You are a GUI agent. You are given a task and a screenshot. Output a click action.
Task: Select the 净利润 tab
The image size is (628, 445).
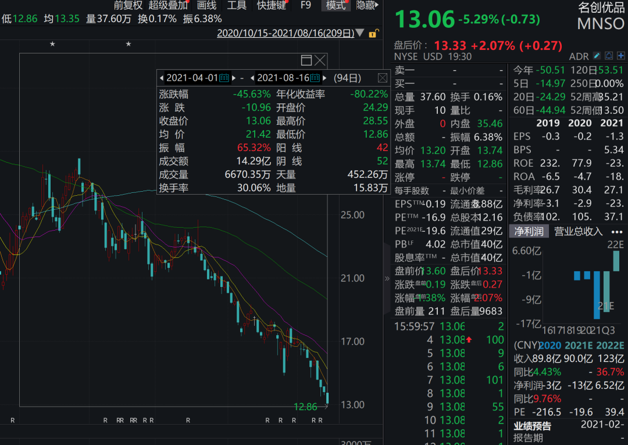(528, 231)
